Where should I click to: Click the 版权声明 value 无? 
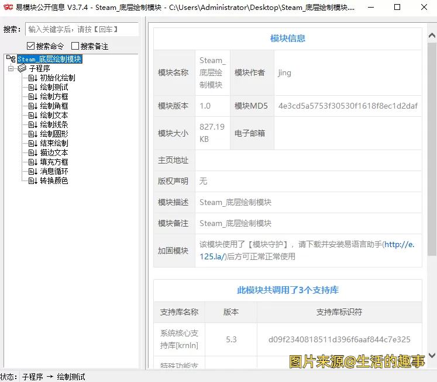tap(203, 182)
